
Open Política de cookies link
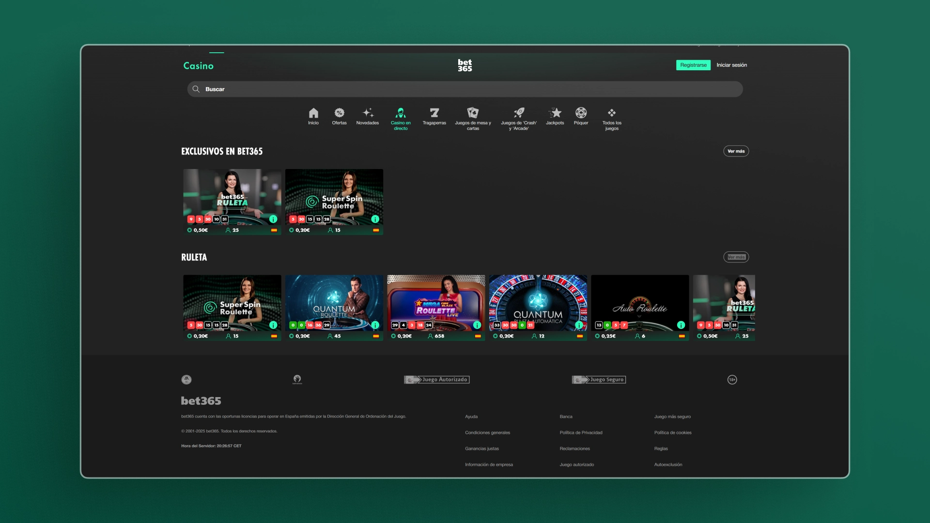coord(673,432)
